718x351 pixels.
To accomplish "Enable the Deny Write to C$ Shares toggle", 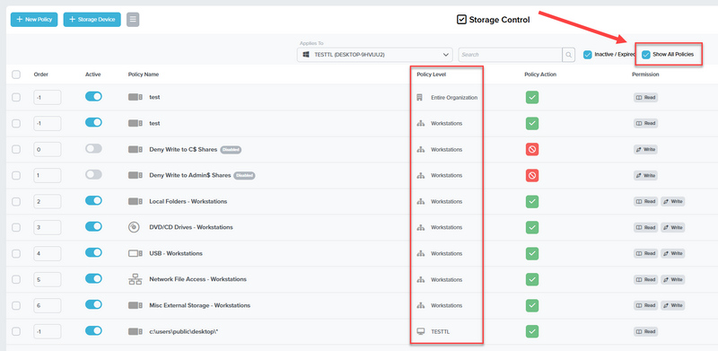I will click(x=93, y=148).
